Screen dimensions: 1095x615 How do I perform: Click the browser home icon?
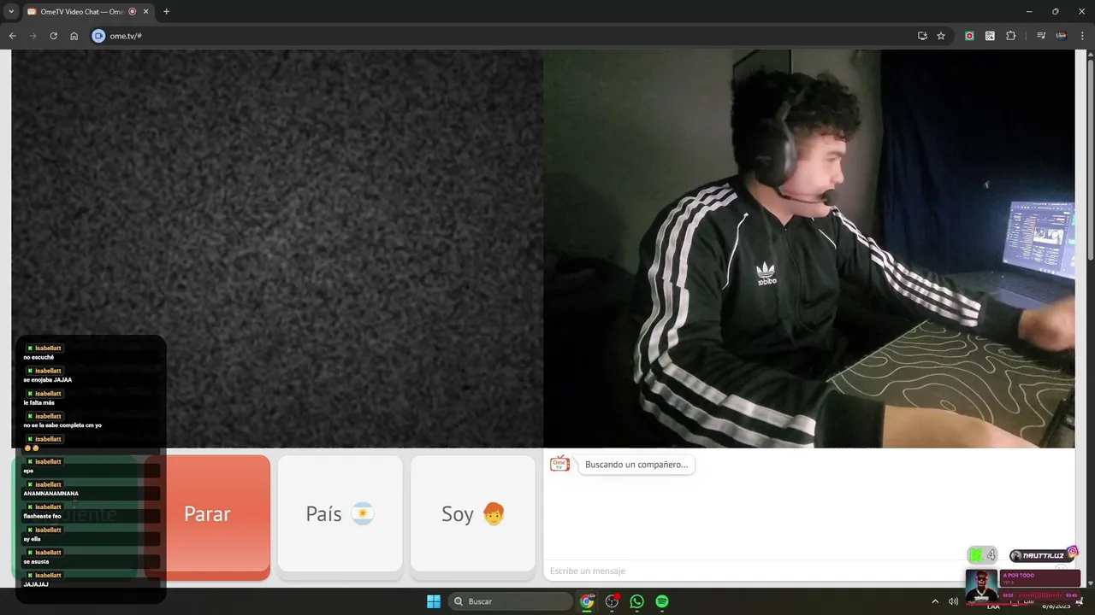74,36
